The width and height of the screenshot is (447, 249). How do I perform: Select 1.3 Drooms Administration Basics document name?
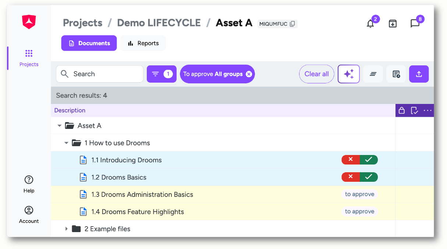(x=142, y=195)
